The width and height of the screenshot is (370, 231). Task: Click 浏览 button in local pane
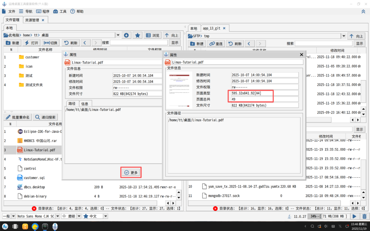click(152, 35)
